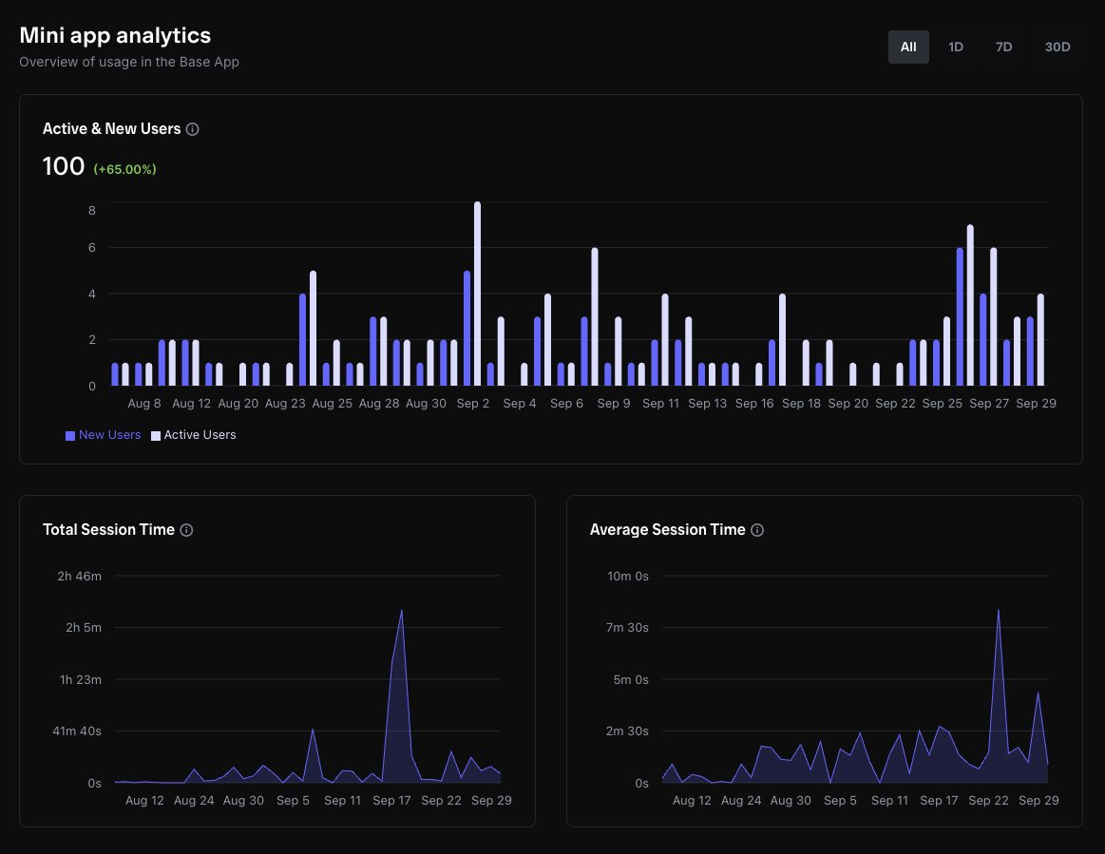
Task: Click the New Users legend color square
Action: coord(70,435)
